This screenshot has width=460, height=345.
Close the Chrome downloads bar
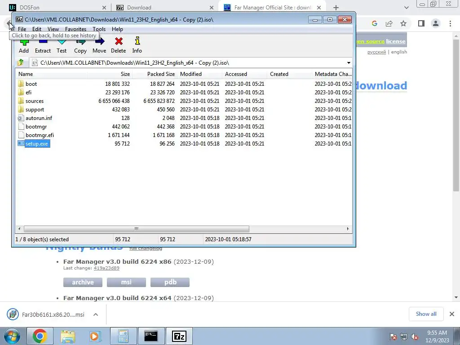point(452,314)
